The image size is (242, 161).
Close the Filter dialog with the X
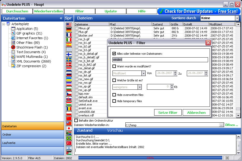coord(208,43)
